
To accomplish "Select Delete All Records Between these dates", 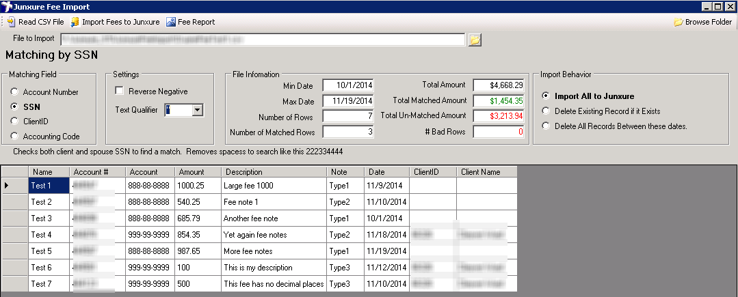I will pyautogui.click(x=546, y=126).
